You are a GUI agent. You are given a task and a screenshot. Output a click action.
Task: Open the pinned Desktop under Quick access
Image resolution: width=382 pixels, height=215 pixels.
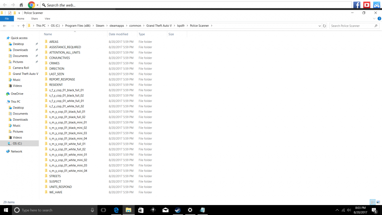tap(18, 44)
